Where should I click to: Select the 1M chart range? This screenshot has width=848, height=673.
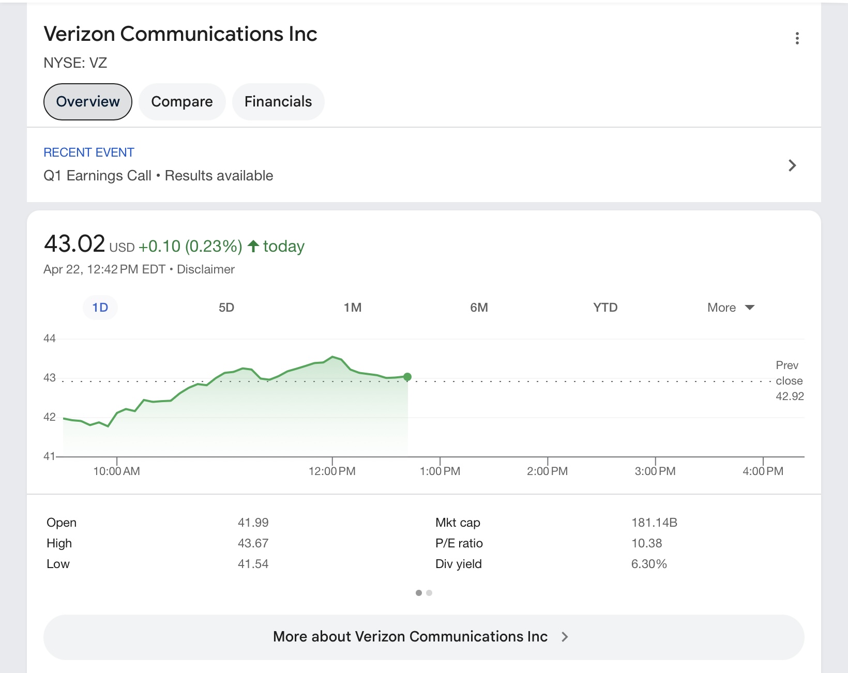pos(353,308)
